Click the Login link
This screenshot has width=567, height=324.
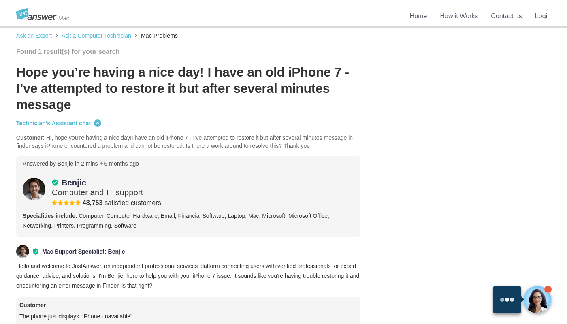click(543, 16)
